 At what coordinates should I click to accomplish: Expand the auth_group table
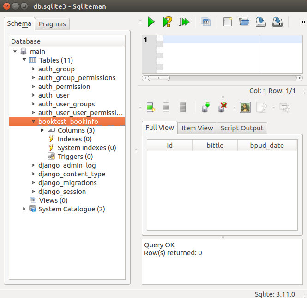coord(33,69)
